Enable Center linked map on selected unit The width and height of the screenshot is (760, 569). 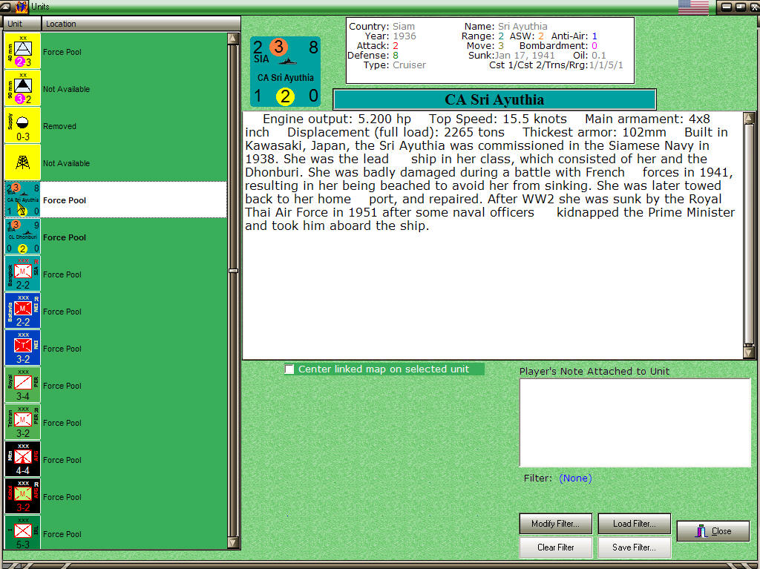289,369
